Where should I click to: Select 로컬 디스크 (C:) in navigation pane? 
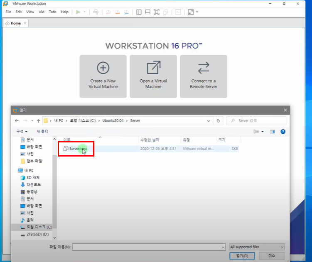click(36, 227)
